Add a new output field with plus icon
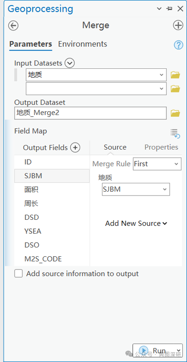Image resolution: width=187 pixels, height=362 pixels. (x=75, y=147)
